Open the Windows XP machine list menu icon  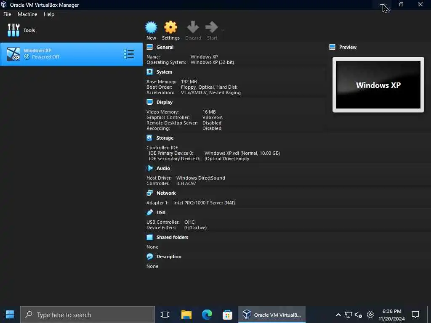(129, 54)
